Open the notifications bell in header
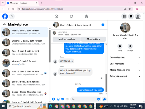 [131, 16]
